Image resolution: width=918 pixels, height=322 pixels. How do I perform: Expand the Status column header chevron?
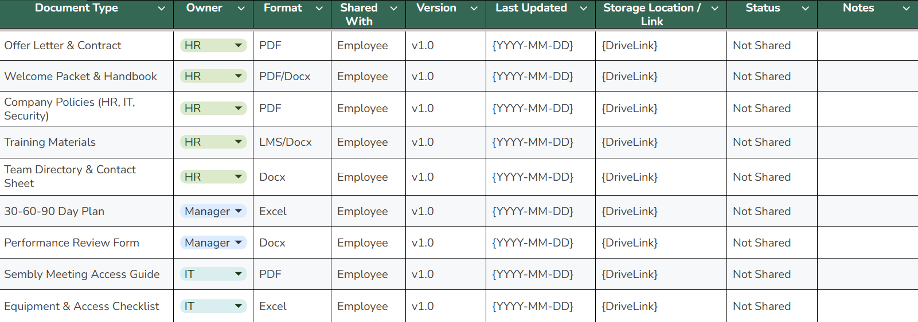806,9
